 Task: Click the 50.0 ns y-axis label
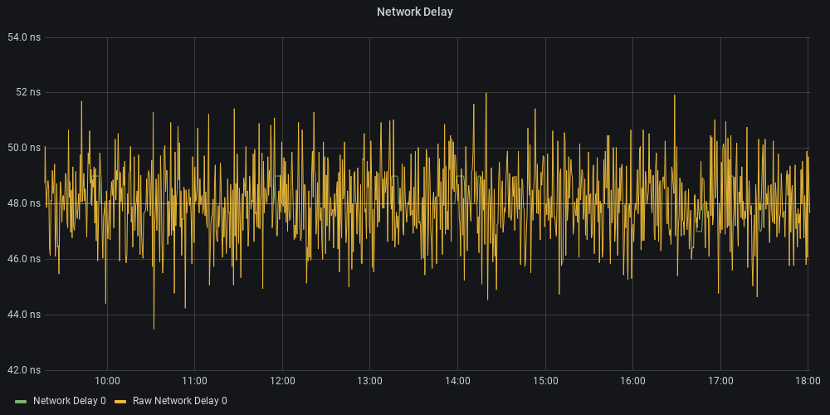24,147
